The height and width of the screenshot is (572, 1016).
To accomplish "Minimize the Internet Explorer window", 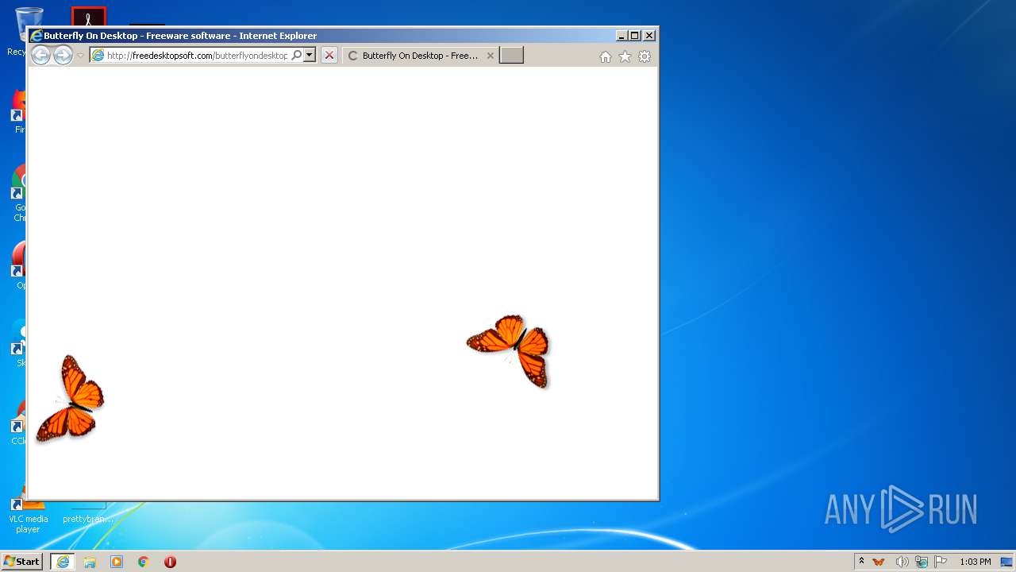I will pyautogui.click(x=622, y=35).
